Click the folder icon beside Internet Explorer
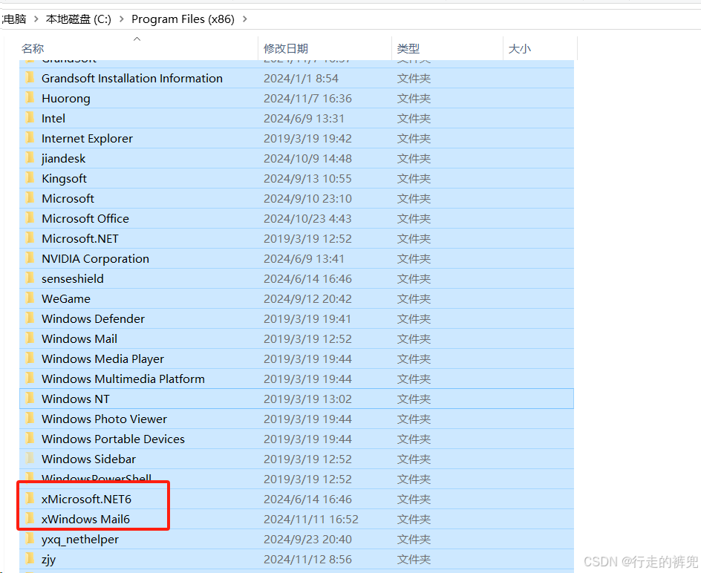 (x=30, y=137)
